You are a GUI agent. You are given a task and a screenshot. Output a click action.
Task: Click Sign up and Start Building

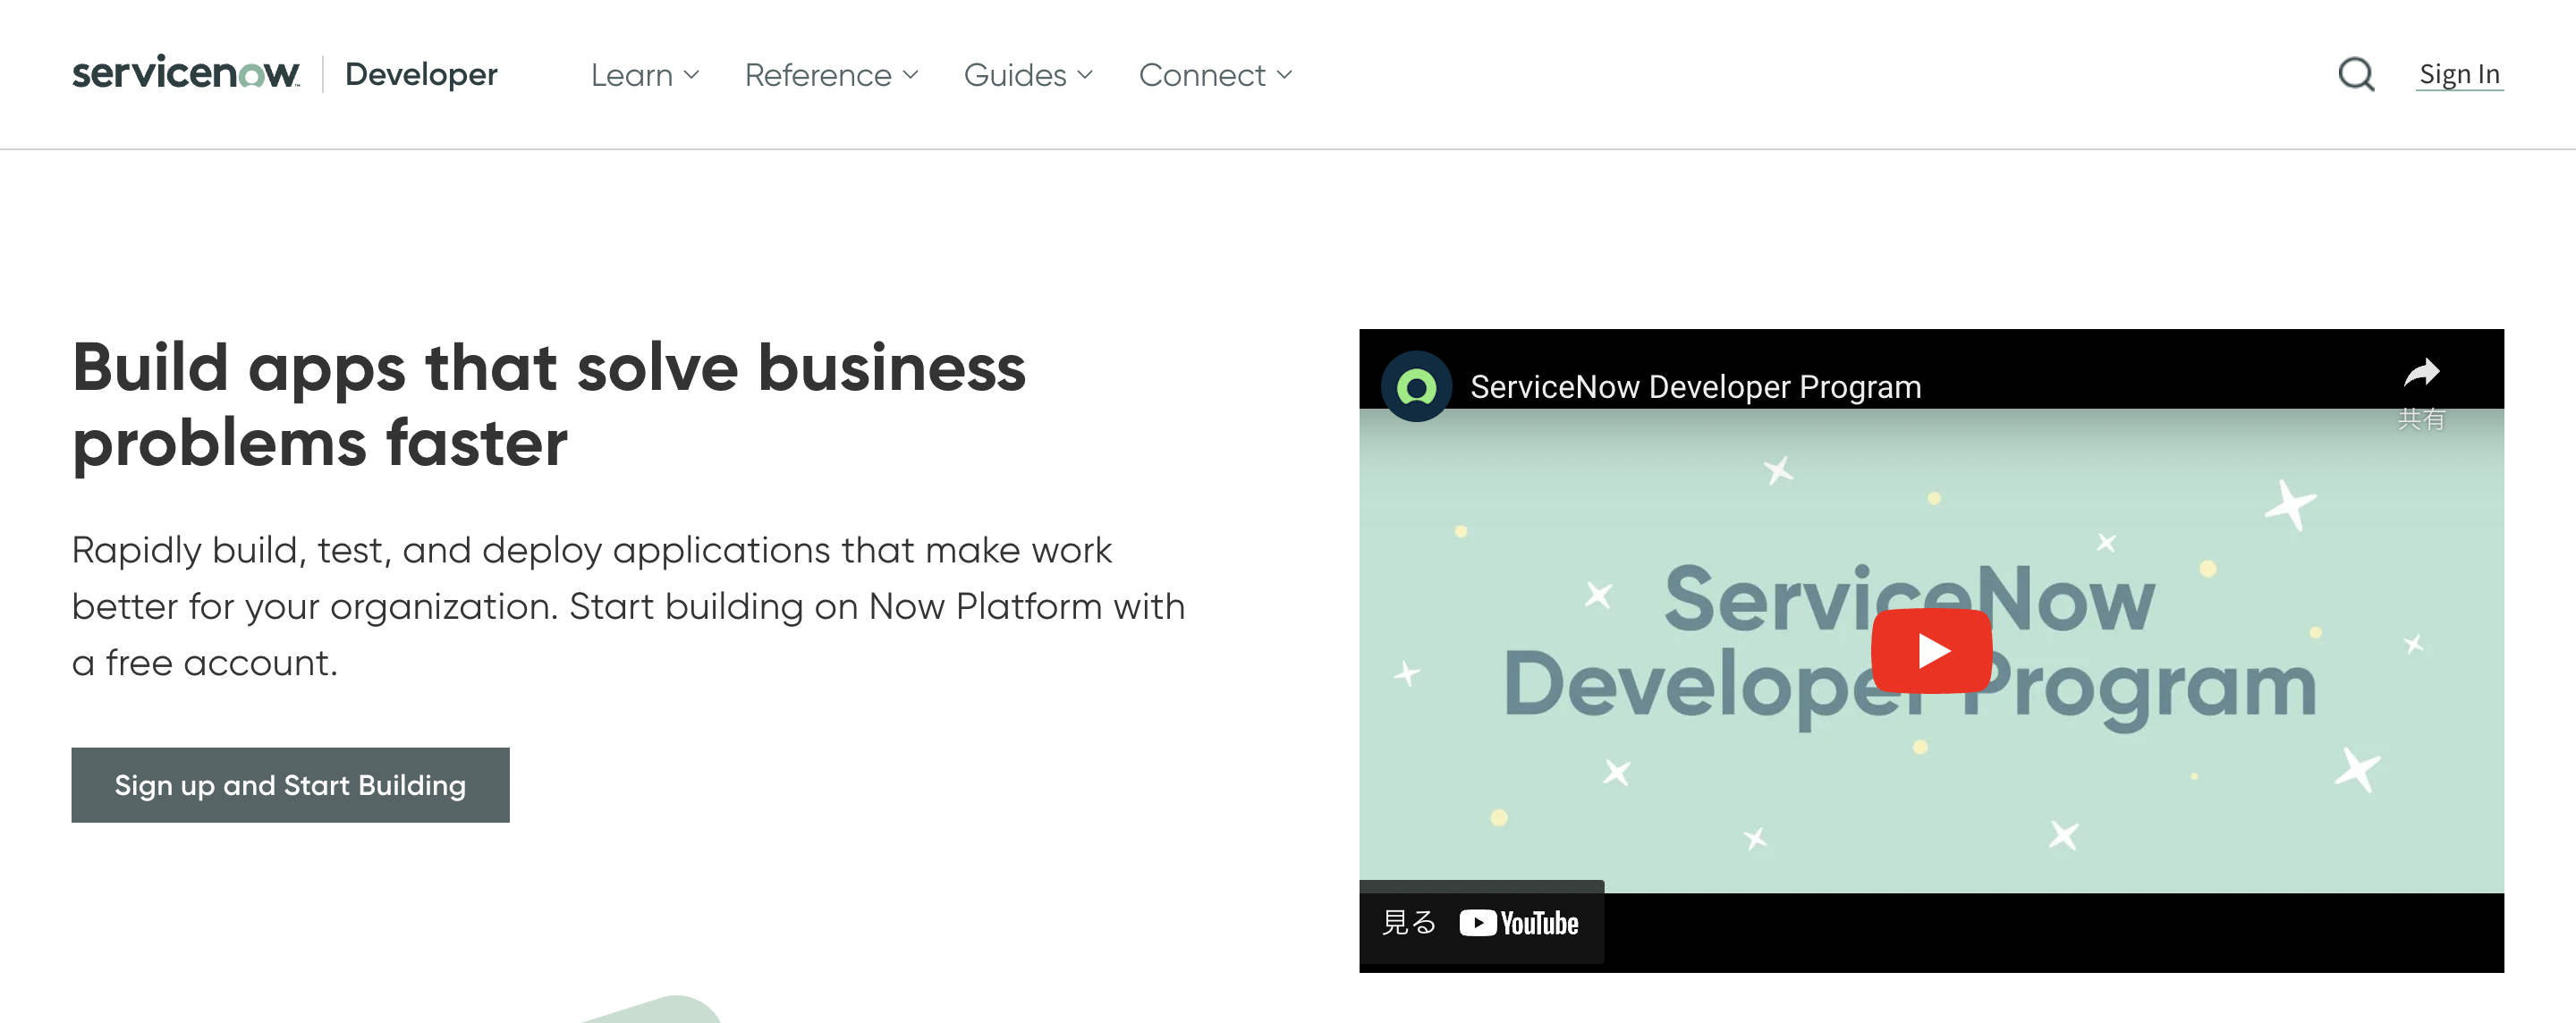[290, 785]
